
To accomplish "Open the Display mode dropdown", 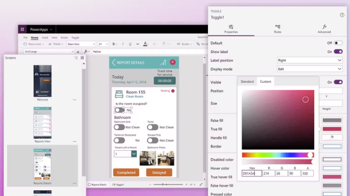I will 309,69.
